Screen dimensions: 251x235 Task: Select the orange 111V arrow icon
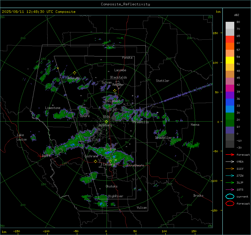coord(230,168)
